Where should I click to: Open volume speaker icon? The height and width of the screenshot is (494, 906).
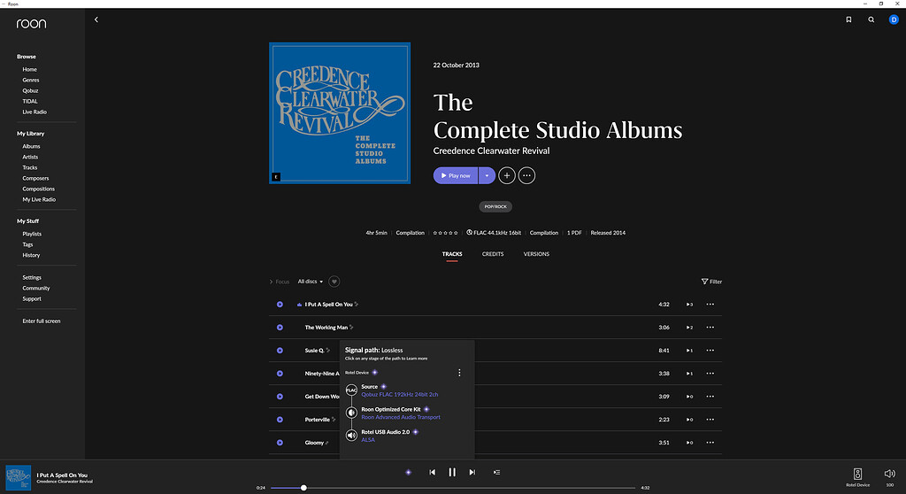point(889,474)
